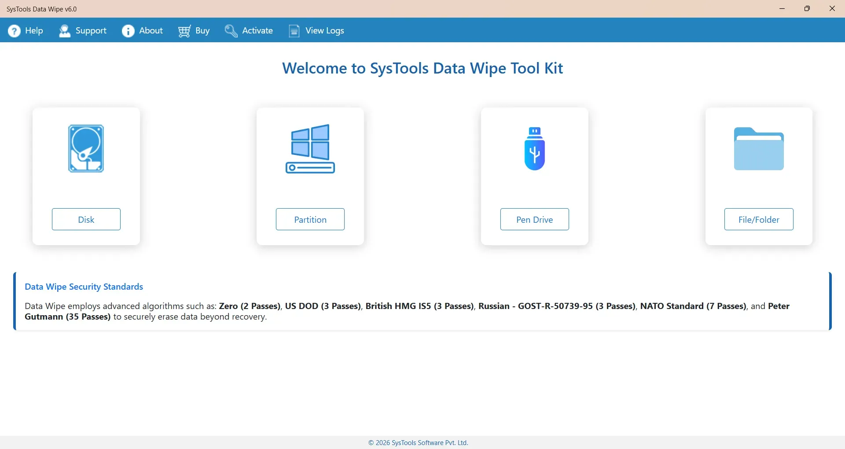Choose the Disk wipe button
This screenshot has width=845, height=449.
[86, 219]
